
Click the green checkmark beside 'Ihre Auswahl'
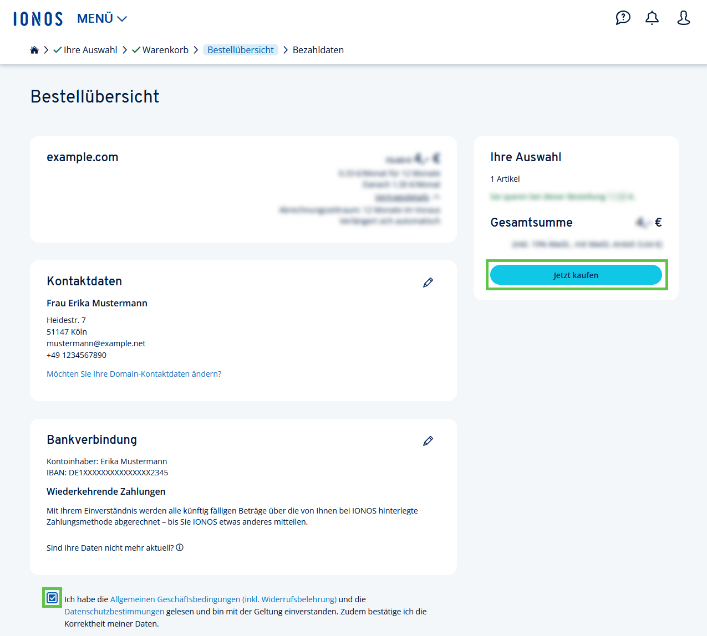point(56,49)
